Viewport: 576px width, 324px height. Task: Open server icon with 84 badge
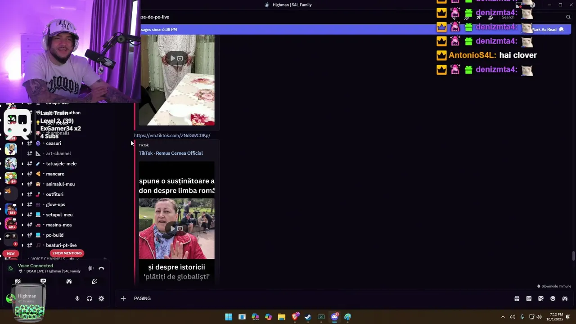point(11,177)
